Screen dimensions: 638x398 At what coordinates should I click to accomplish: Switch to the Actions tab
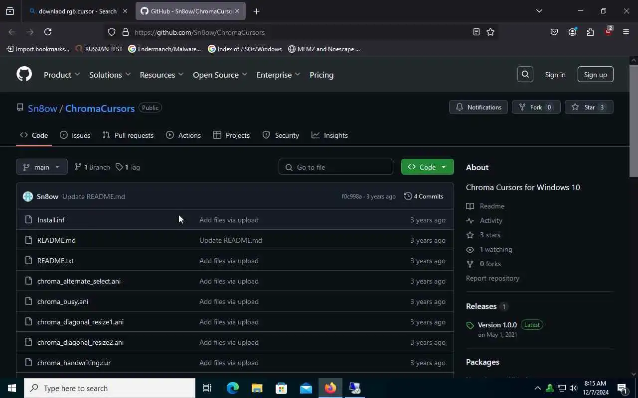click(183, 135)
